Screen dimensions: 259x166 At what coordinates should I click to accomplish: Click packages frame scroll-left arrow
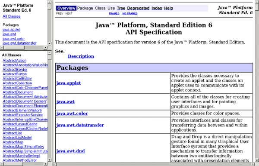pos(2,48)
